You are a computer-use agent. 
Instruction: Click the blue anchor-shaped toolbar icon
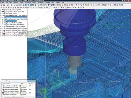[x=24, y=5]
